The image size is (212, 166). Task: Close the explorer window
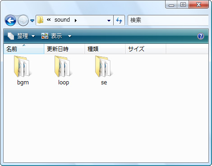coord(198,5)
